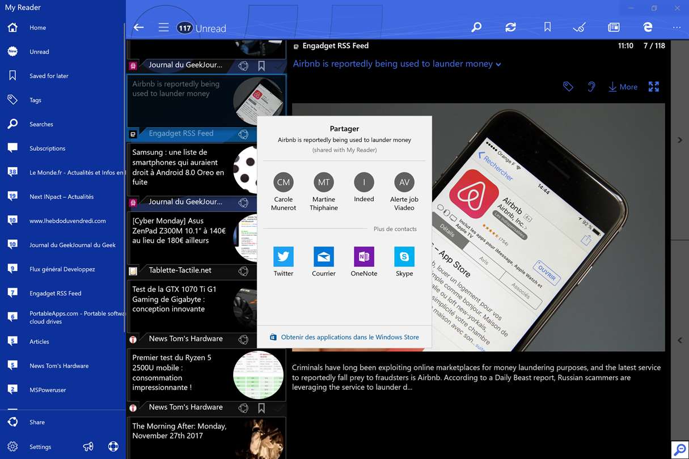Viewport: 689px width, 459px height.
Task: Open the Samsung smartphones Android 8.0 Oreo article
Action: coord(206,169)
